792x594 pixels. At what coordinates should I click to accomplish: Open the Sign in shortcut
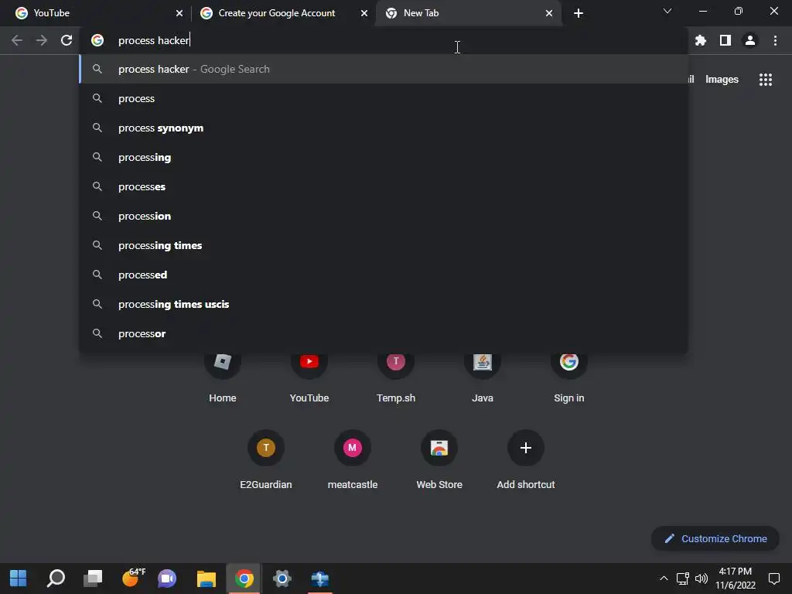click(568, 377)
